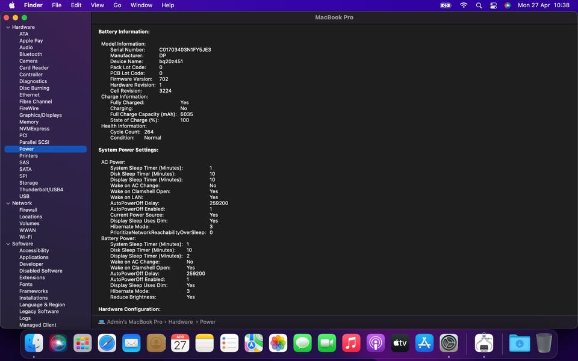This screenshot has width=578, height=361.
Task: Open the Apple TV app
Action: click(x=400, y=343)
